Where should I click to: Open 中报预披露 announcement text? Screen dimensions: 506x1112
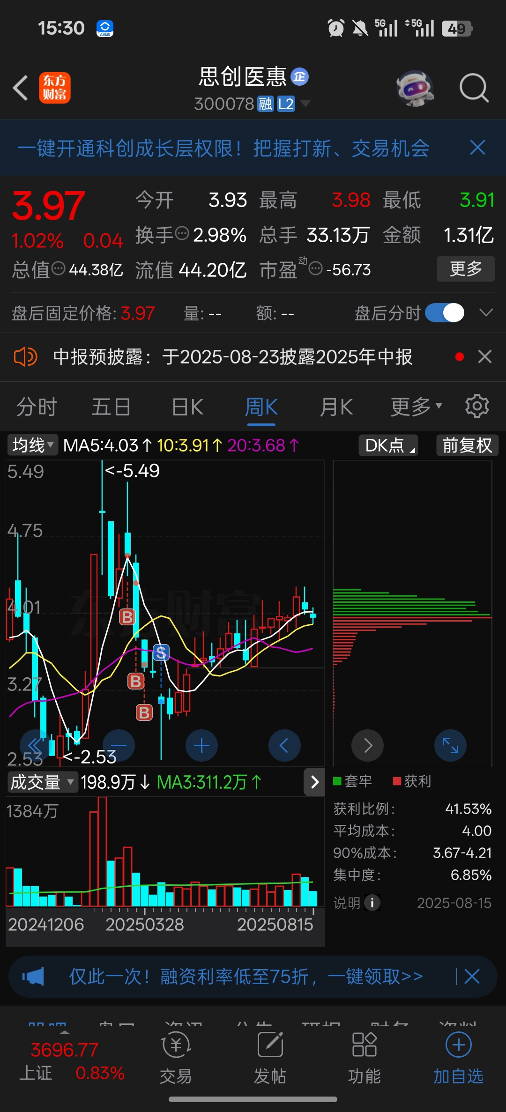[233, 357]
